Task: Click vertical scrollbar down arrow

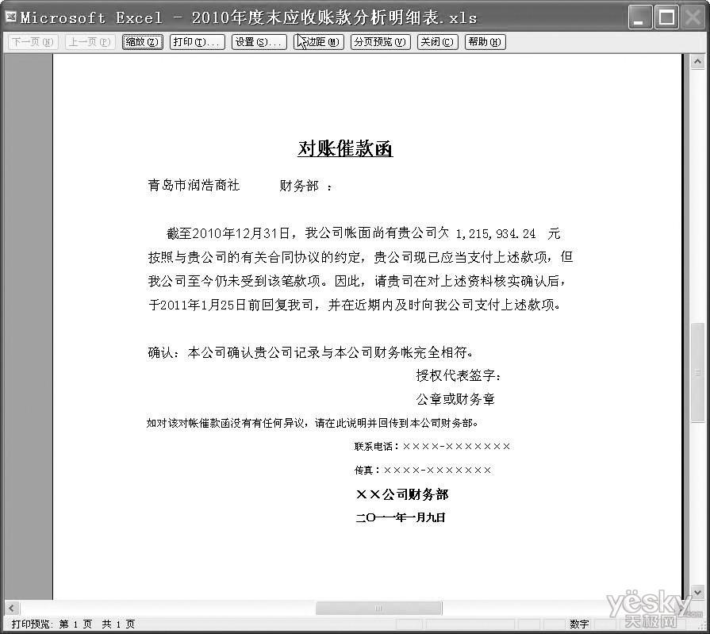Action: point(697,591)
